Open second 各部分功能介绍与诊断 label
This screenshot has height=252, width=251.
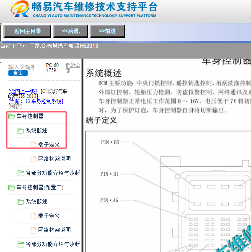[x=53, y=244]
